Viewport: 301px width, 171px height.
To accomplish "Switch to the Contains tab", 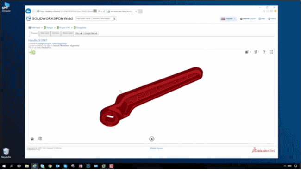I will 56,33.
